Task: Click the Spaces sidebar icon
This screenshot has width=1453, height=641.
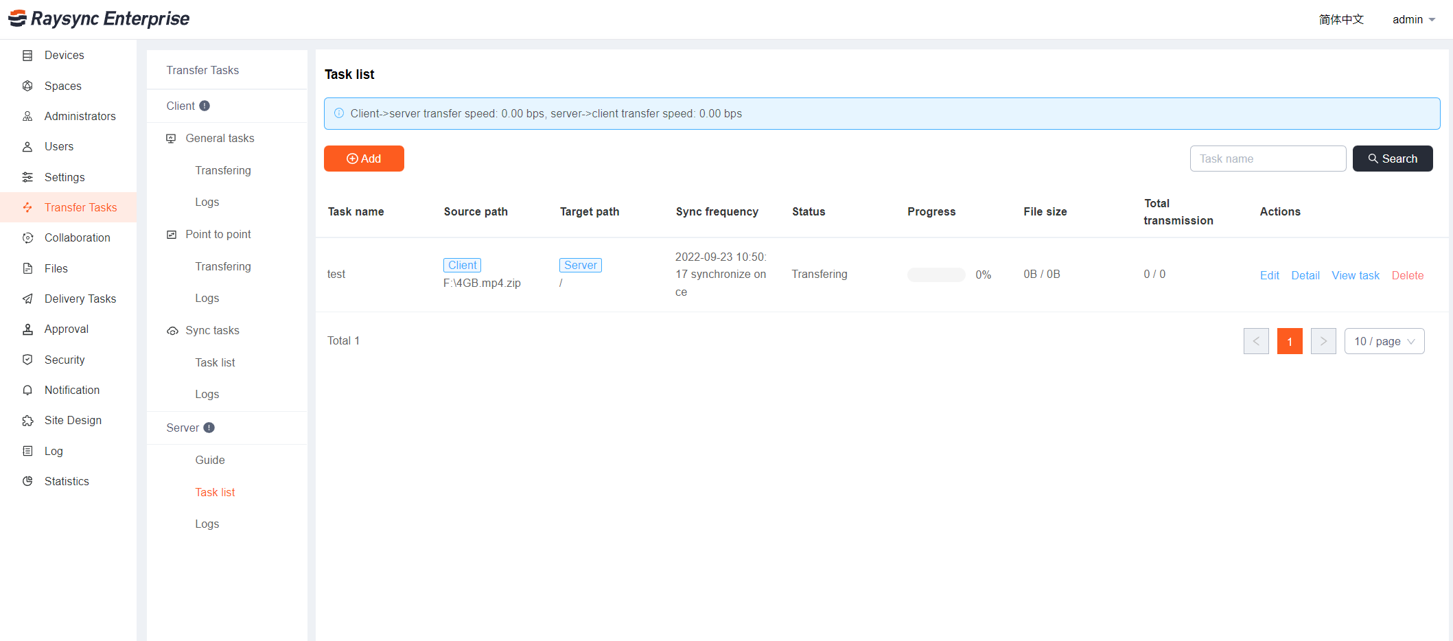Action: click(27, 86)
